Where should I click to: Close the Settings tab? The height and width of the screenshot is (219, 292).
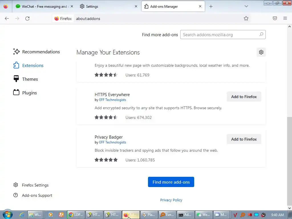[136, 6]
